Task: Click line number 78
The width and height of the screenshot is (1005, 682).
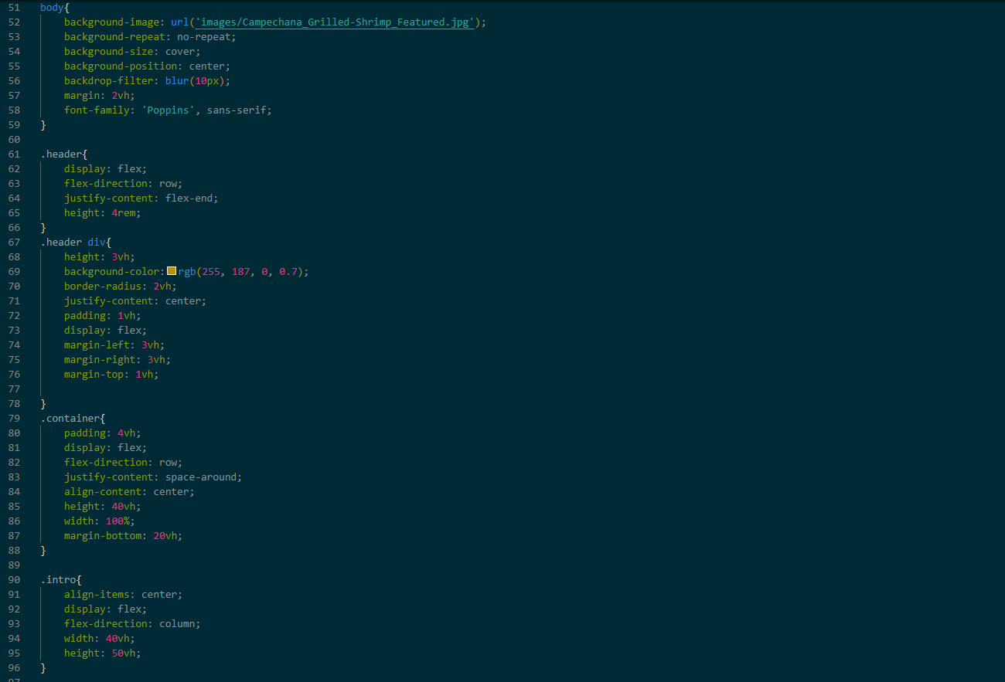Action: [x=15, y=403]
